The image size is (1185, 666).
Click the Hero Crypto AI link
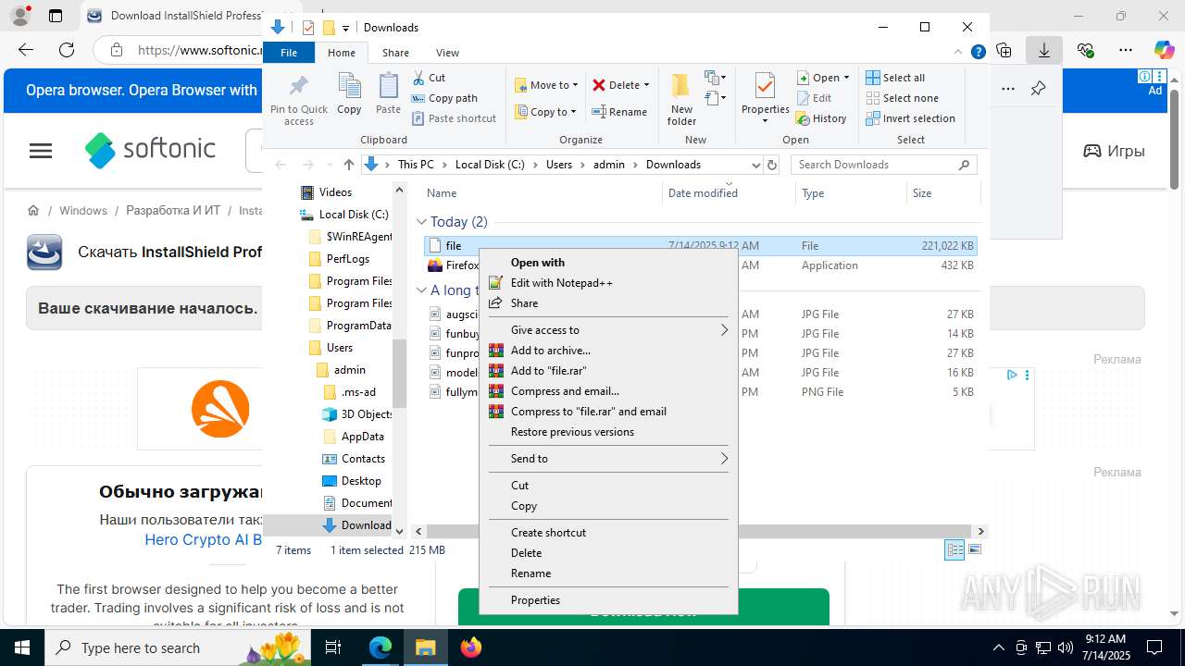(203, 540)
